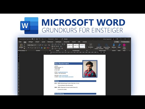The image size is (145, 109).
Task: Toggle Bold formatting
Action: click(x=28, y=48)
